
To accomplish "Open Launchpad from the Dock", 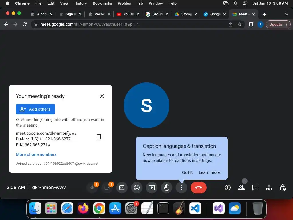I will coord(51,208).
